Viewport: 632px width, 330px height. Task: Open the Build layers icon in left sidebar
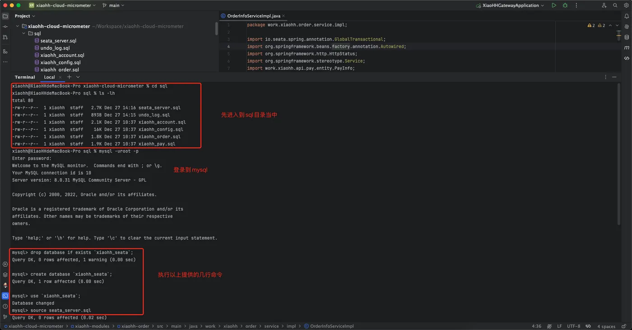tap(5, 275)
